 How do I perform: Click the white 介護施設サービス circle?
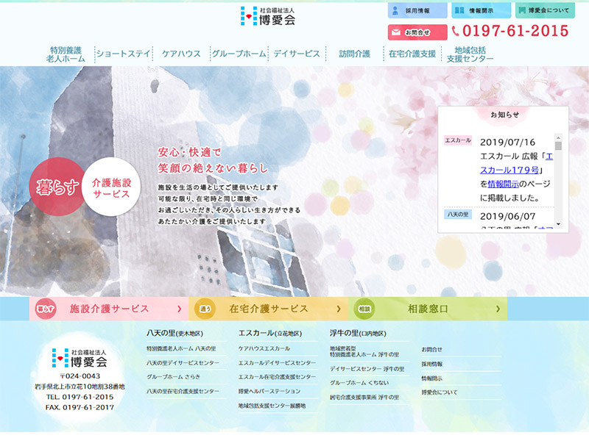(x=111, y=189)
